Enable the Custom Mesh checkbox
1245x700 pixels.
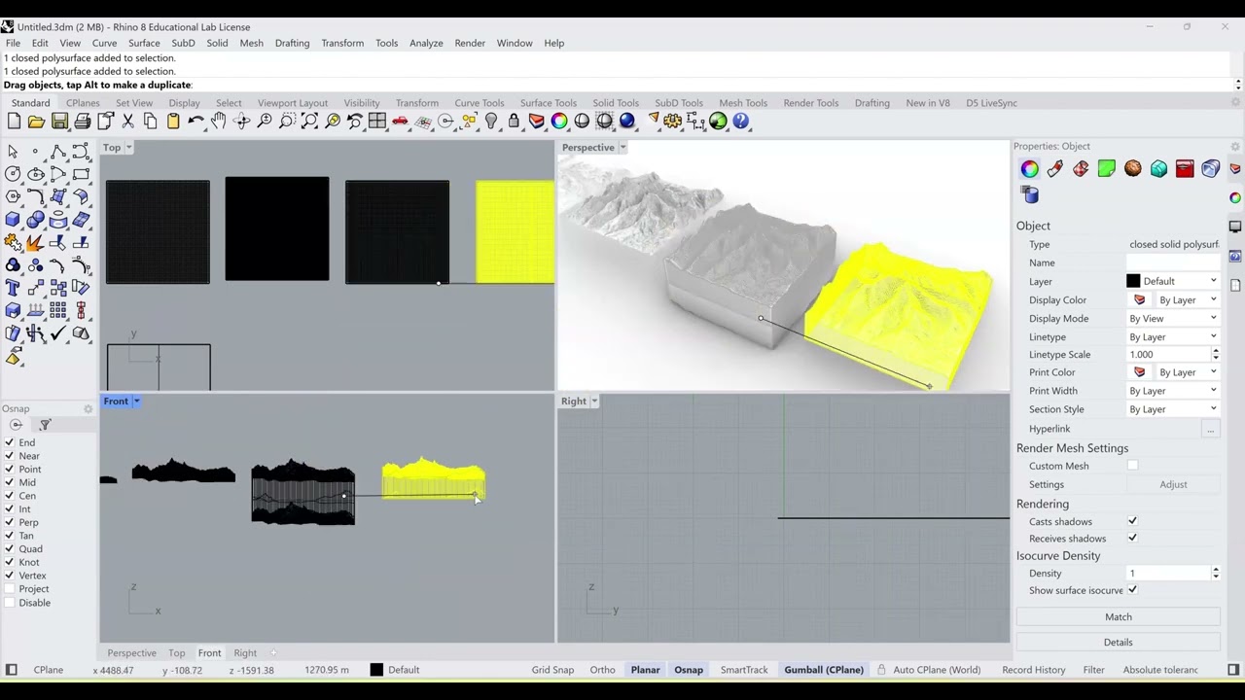[x=1132, y=466]
